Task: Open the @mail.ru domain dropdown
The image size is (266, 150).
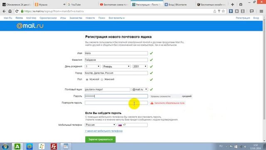Action: [140, 90]
